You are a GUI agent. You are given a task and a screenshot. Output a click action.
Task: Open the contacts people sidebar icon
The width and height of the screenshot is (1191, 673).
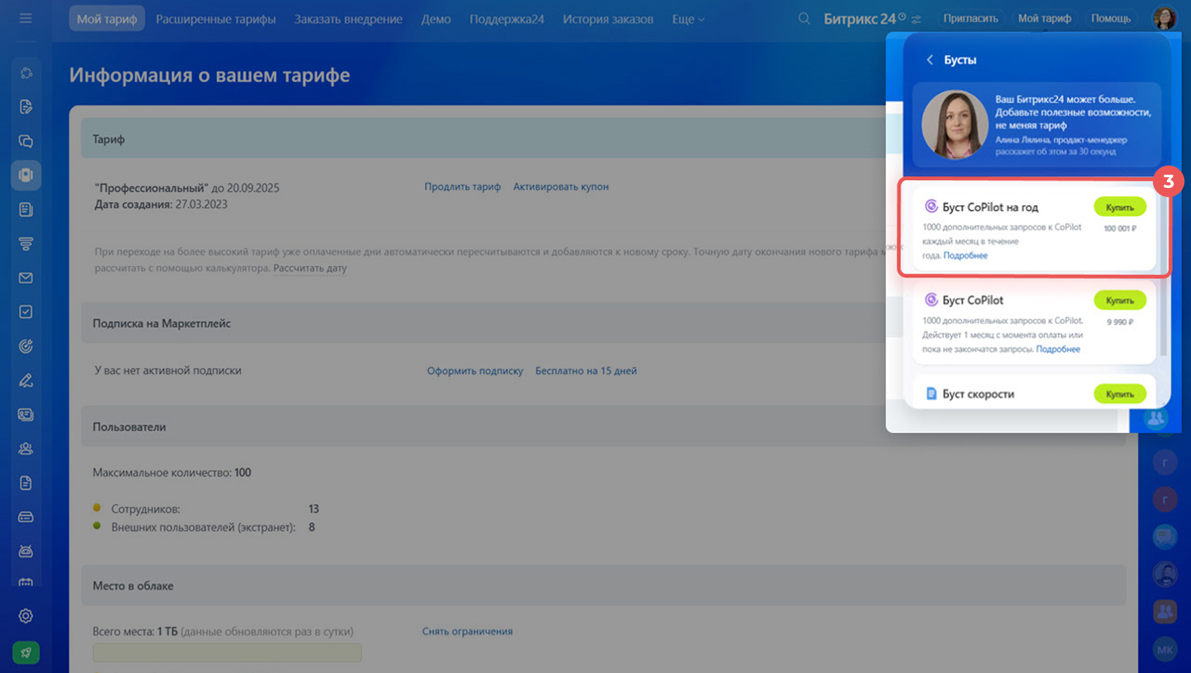pos(25,449)
